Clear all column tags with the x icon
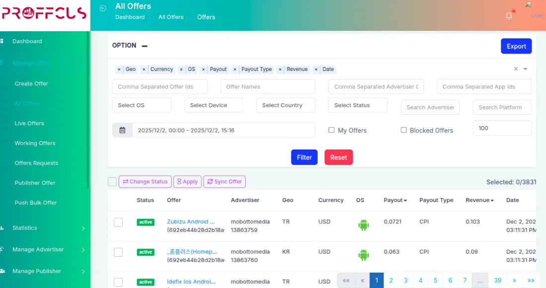The width and height of the screenshot is (546, 288). 516,69
